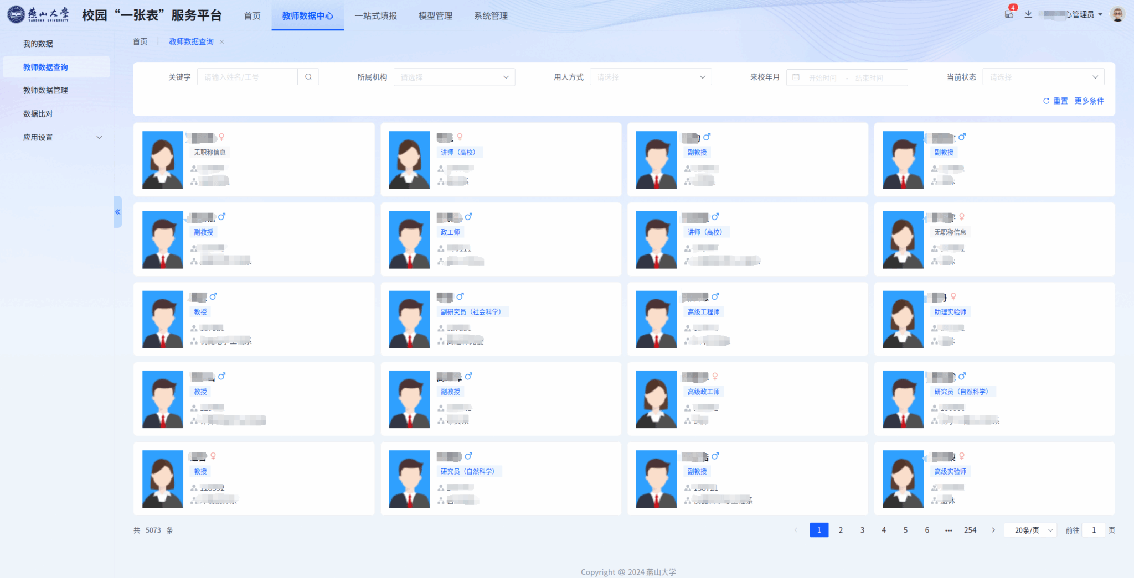The width and height of the screenshot is (1134, 578).
Task: Close the 教师数据查询 breadcrumb tab
Action: pyautogui.click(x=221, y=42)
